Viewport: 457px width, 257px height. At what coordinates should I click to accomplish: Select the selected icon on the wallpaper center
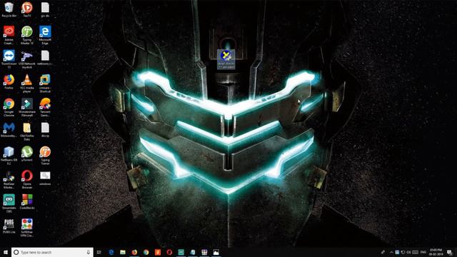click(226, 59)
